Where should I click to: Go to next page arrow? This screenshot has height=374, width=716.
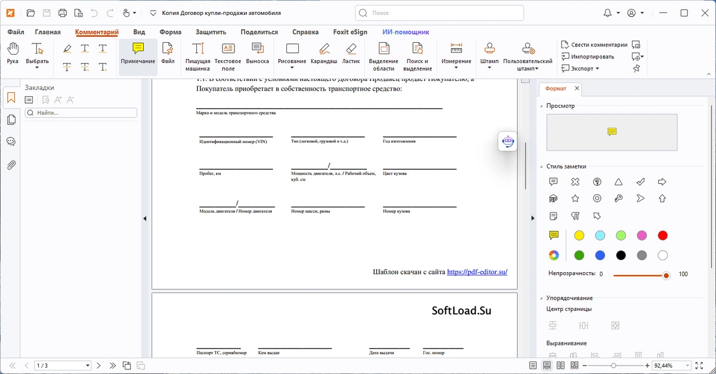(99, 365)
